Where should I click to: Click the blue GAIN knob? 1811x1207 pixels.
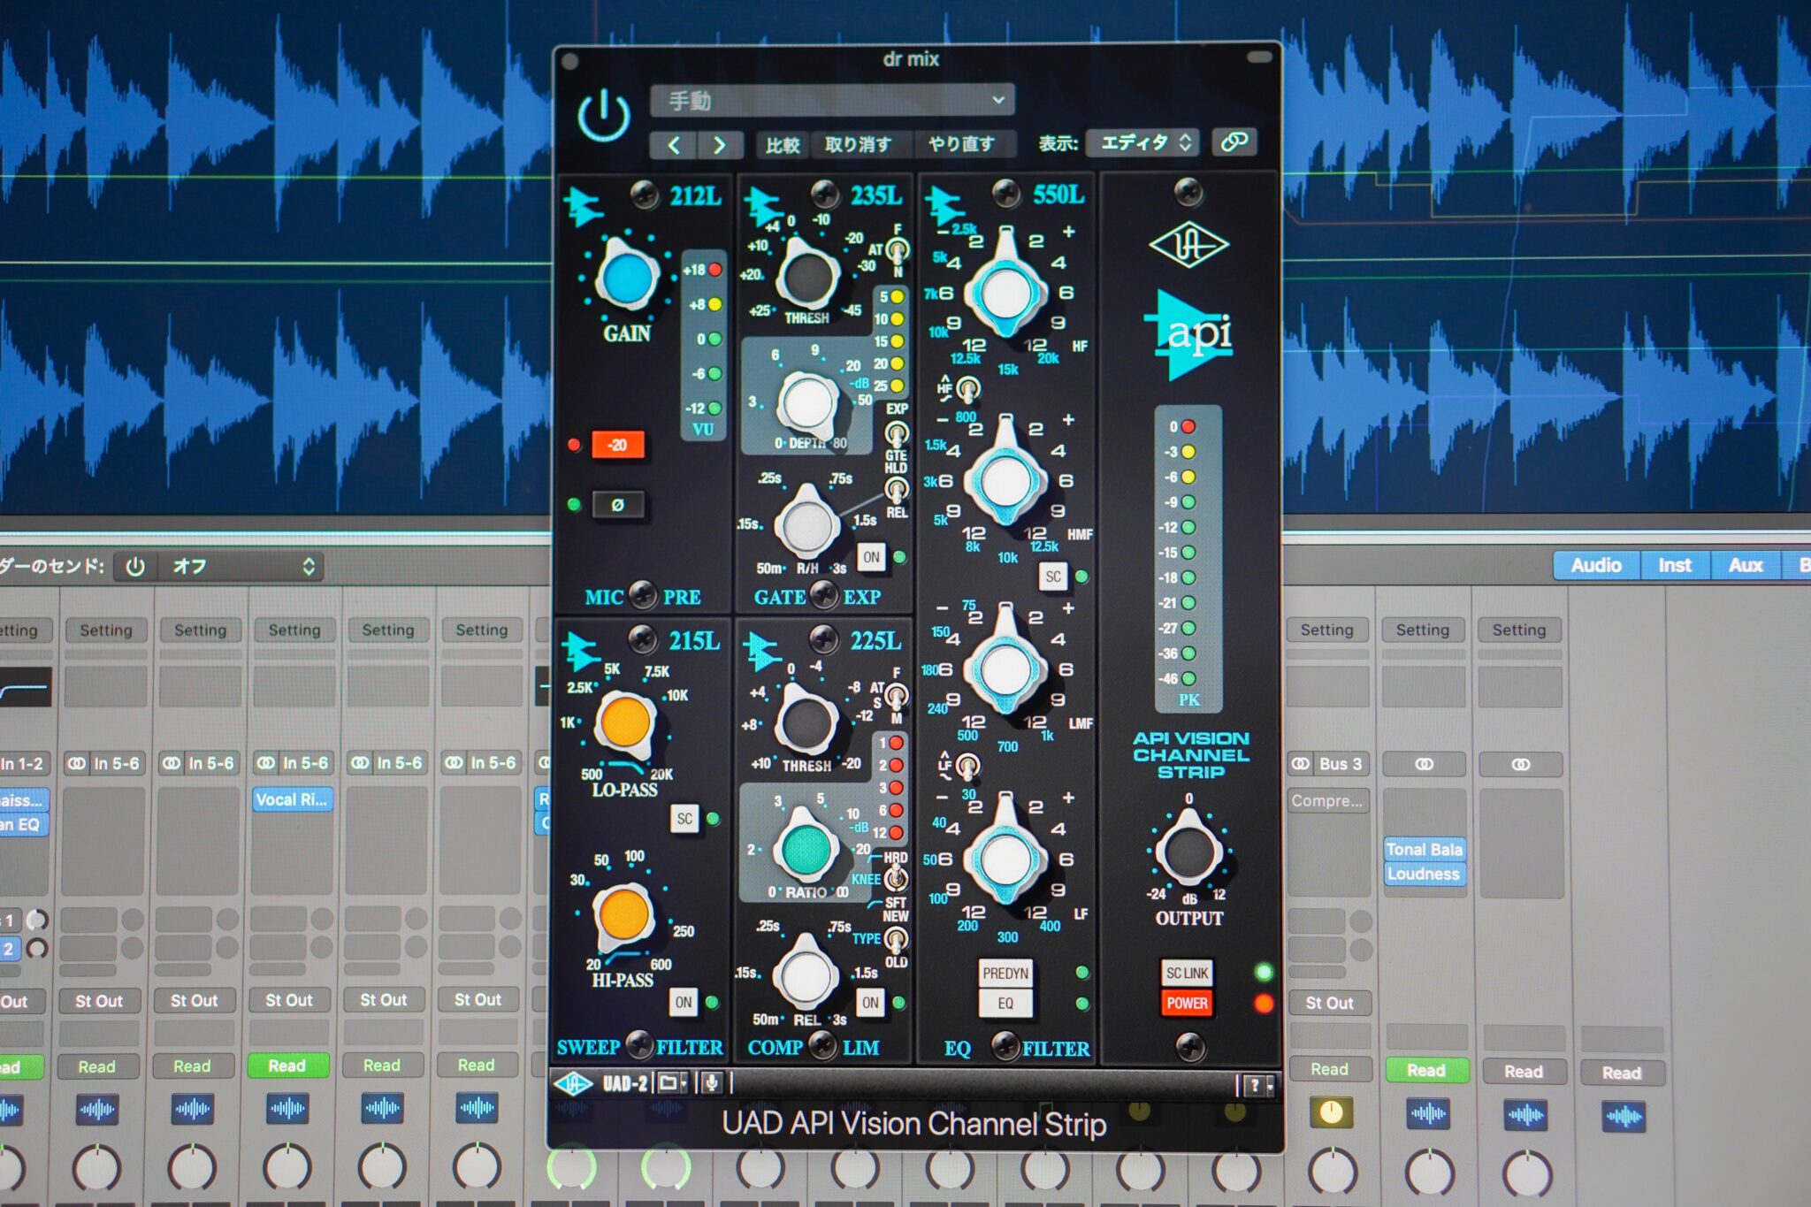(627, 279)
